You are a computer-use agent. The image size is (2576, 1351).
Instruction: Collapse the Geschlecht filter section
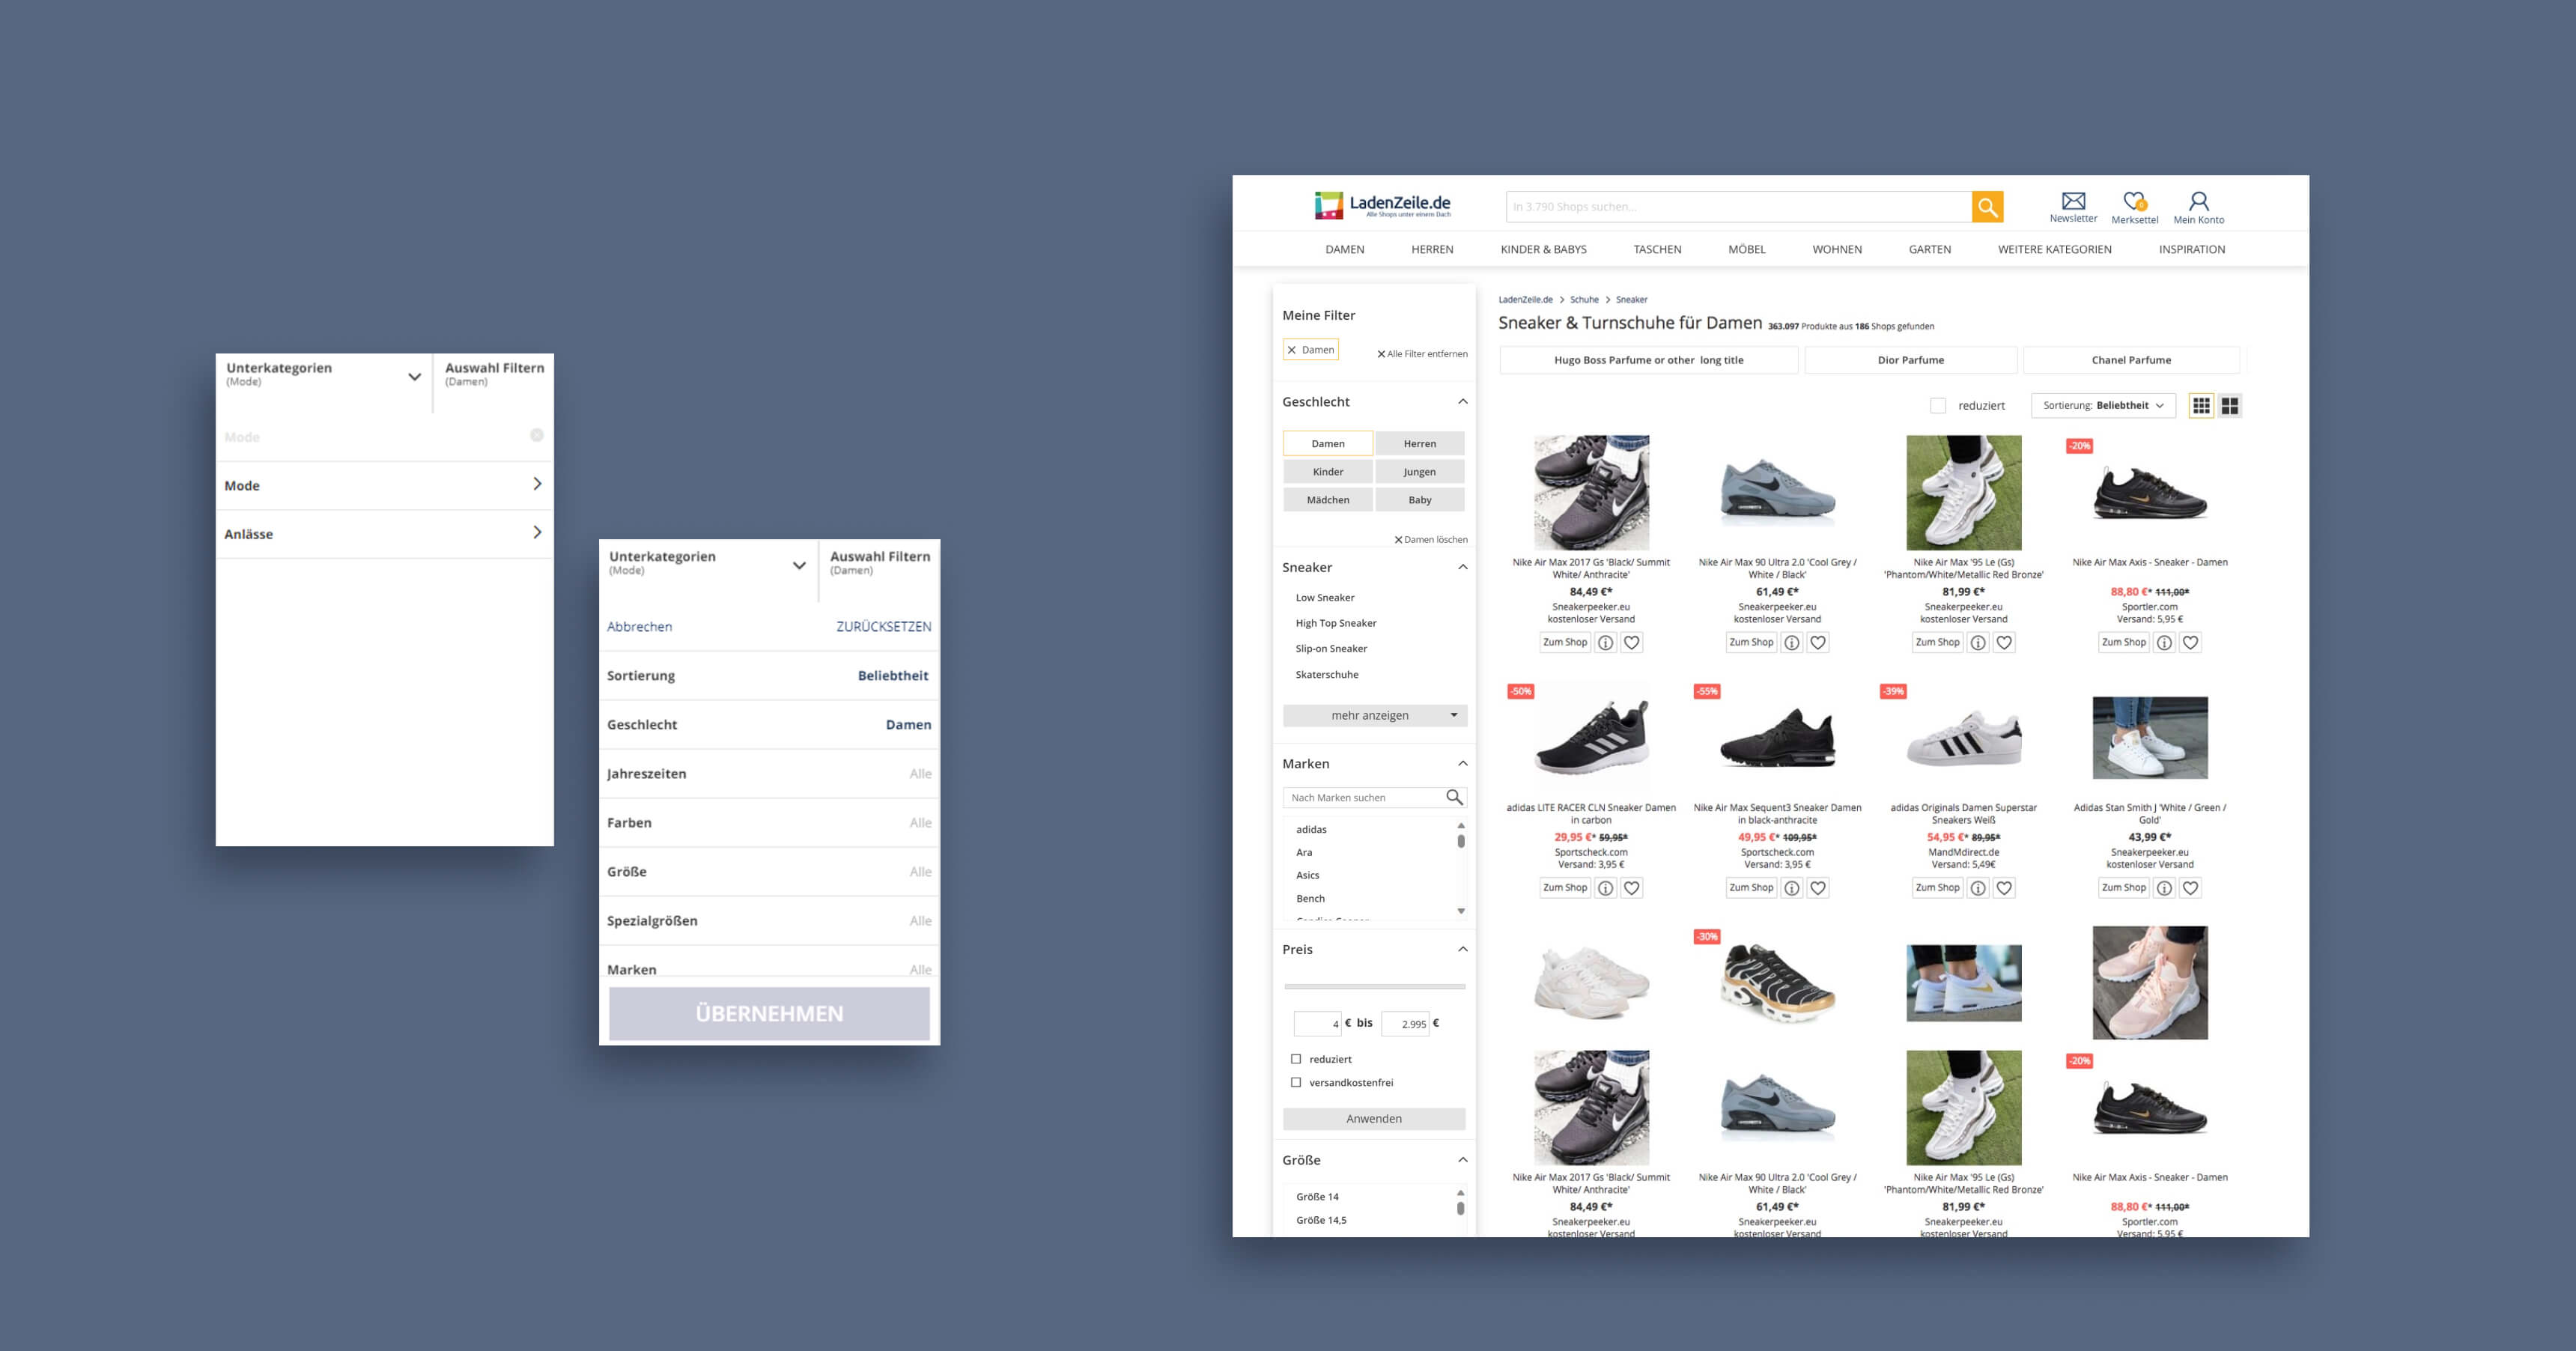pyautogui.click(x=1462, y=402)
